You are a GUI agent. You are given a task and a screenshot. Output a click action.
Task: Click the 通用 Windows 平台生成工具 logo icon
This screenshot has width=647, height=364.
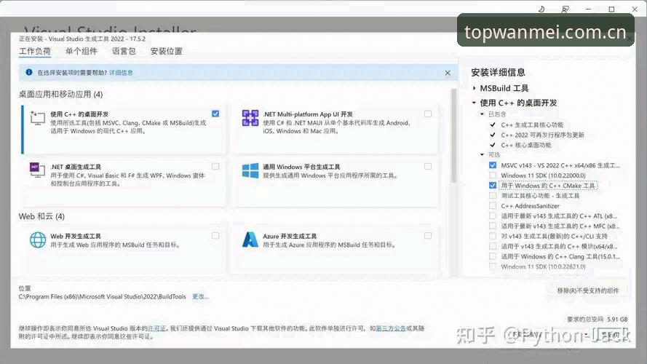250,170
